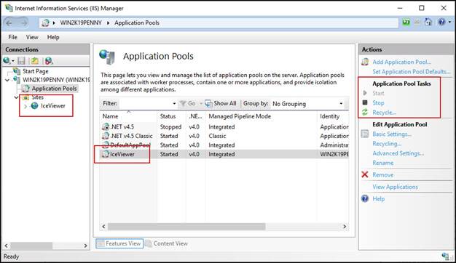The width and height of the screenshot is (456, 263).
Task: Go back with the navigation back arrow
Action: coord(9,23)
